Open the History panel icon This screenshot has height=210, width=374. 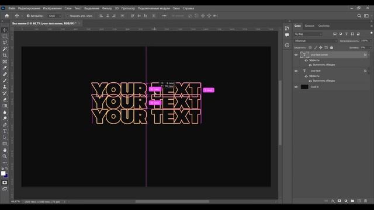pyautogui.click(x=287, y=29)
